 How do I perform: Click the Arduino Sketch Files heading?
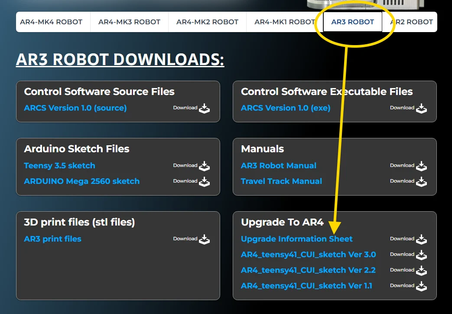coord(77,149)
